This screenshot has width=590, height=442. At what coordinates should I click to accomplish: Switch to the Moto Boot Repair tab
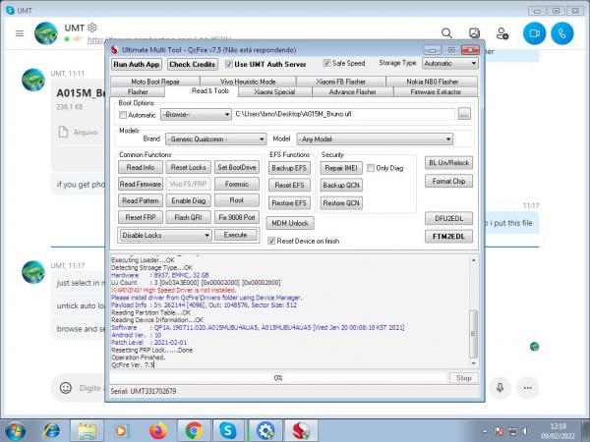(x=155, y=82)
